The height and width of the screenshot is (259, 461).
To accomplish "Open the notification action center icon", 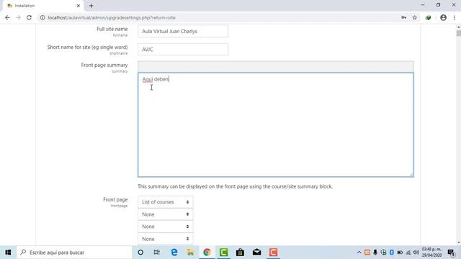I will [452, 253].
